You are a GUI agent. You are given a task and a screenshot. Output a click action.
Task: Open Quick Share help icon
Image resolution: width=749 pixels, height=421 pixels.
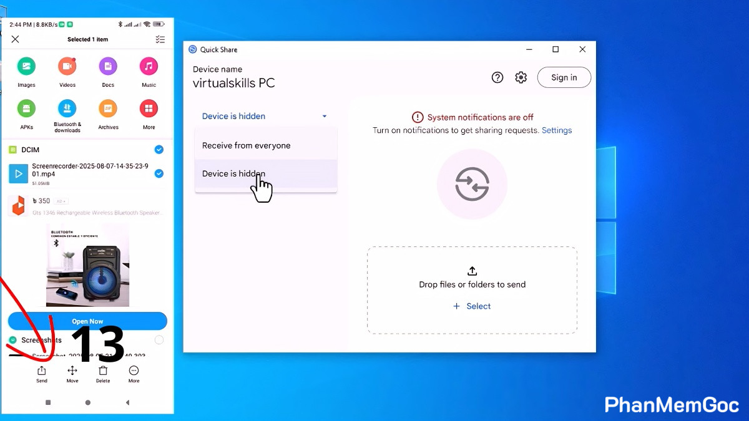pos(497,77)
